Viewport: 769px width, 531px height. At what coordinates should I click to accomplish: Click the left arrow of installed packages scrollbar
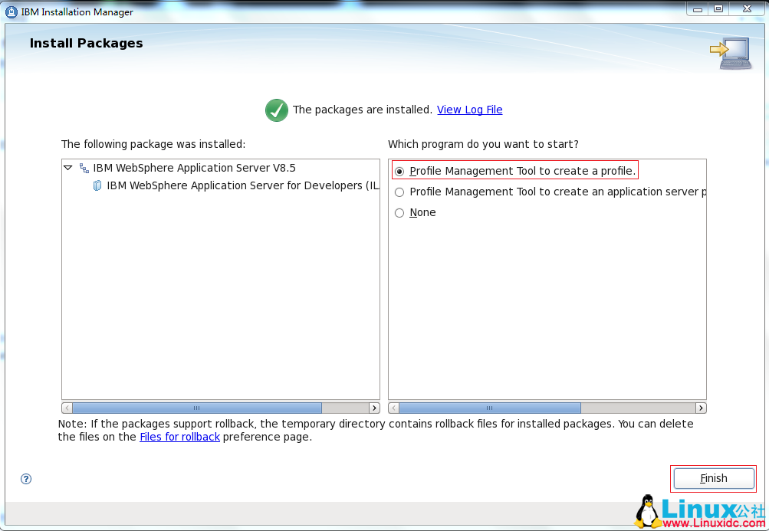point(67,408)
